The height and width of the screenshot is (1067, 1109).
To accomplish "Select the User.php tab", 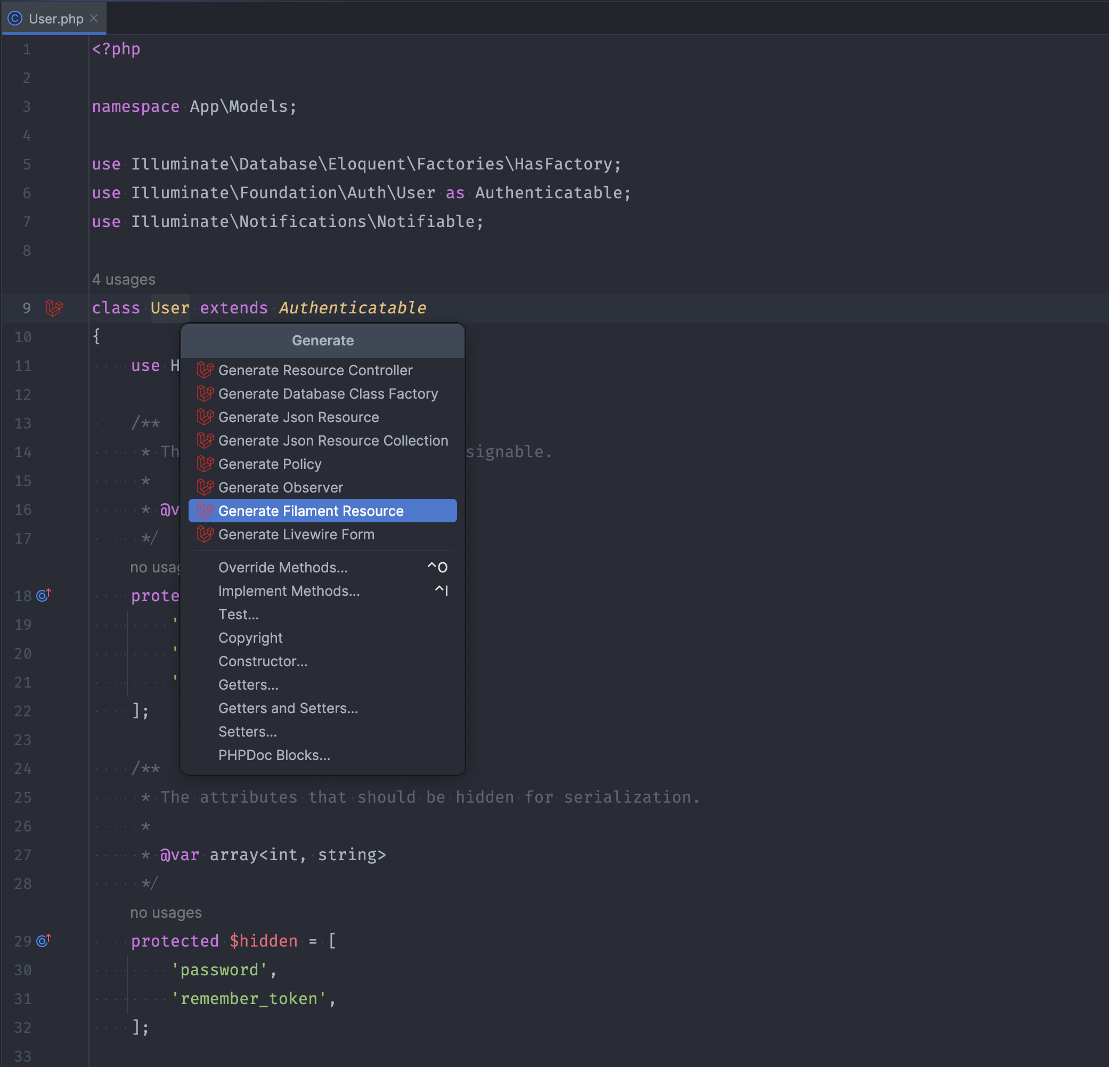I will pyautogui.click(x=56, y=19).
